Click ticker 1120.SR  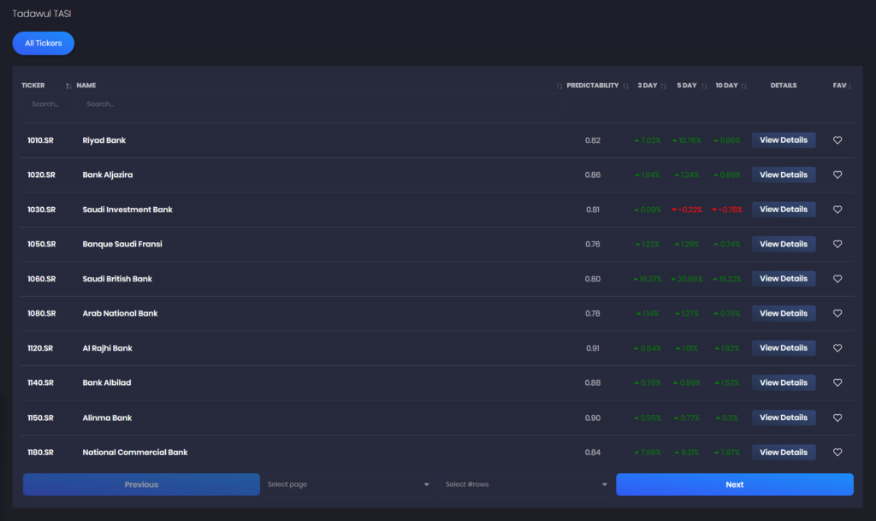(x=40, y=348)
